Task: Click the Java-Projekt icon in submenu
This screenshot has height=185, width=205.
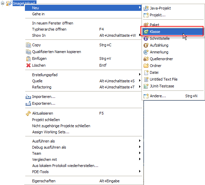Action: point(146,8)
